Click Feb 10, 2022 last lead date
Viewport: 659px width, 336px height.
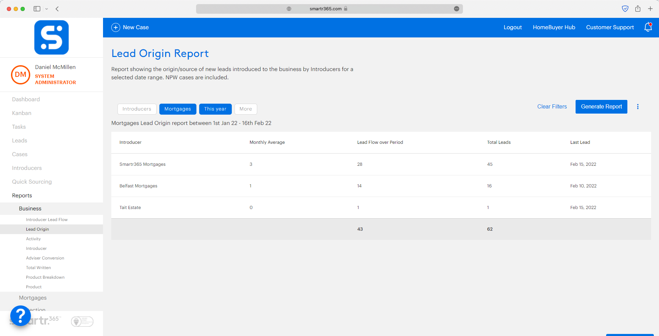(x=583, y=186)
